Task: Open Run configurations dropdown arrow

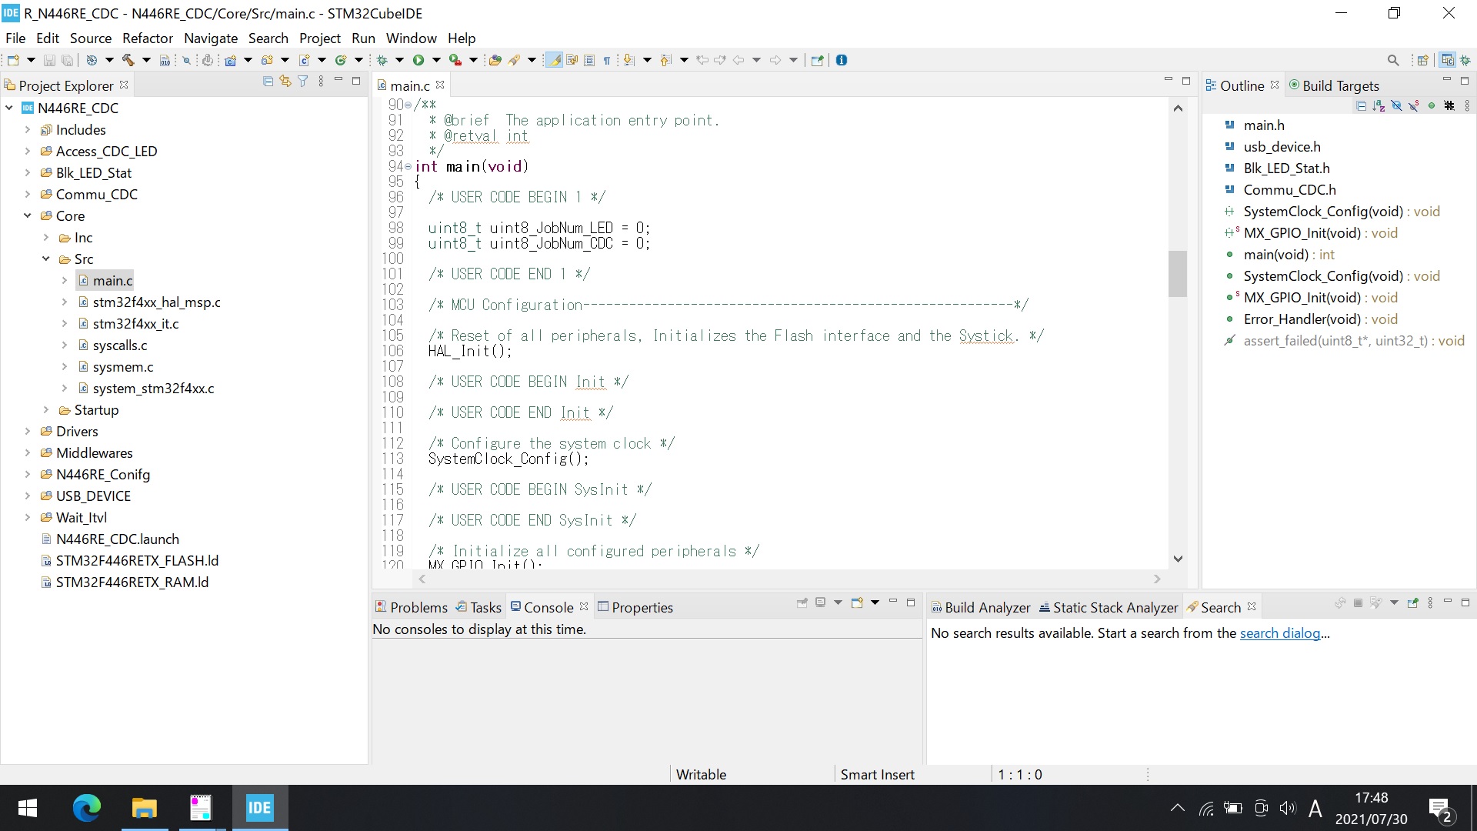Action: coord(436,60)
